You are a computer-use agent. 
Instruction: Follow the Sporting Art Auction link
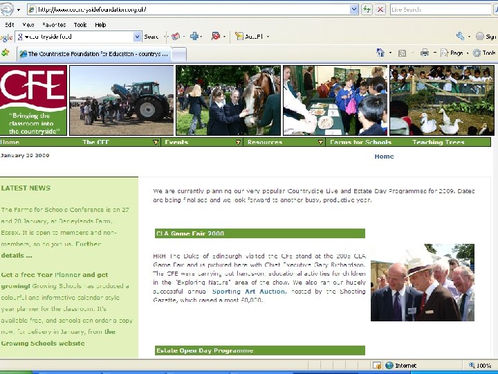coord(249,292)
